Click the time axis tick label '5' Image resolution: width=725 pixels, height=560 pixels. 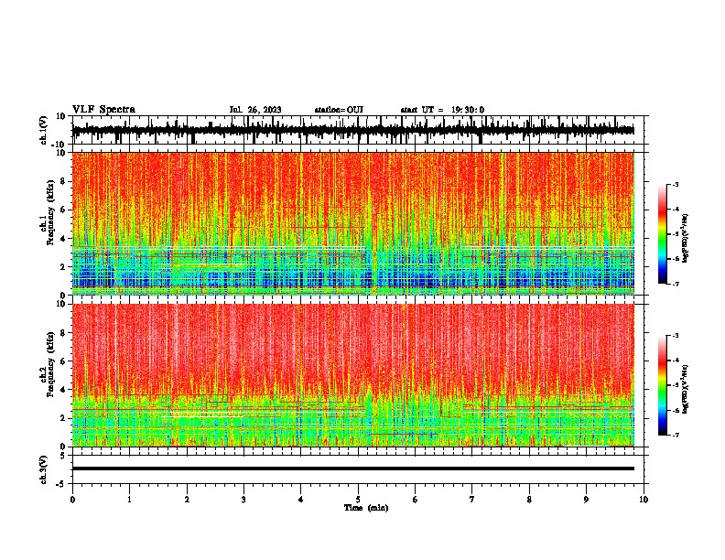358,500
